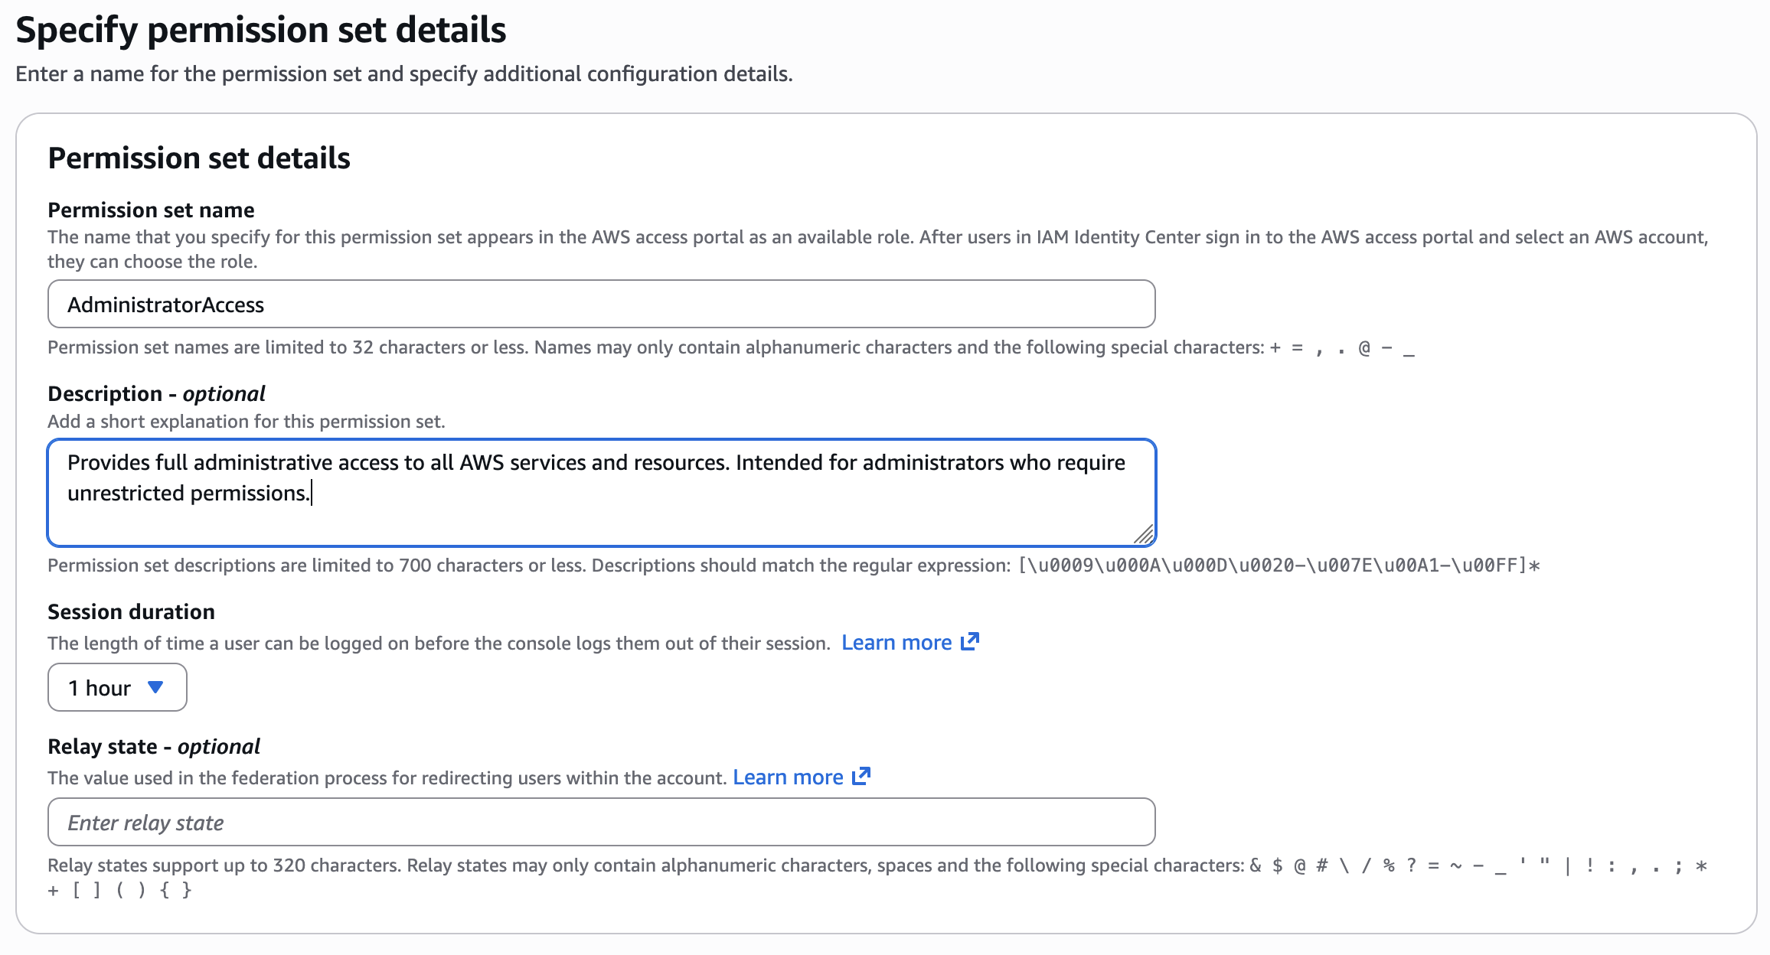Expand the 1 hour duration selector
The image size is (1770, 955).
pos(116,687)
